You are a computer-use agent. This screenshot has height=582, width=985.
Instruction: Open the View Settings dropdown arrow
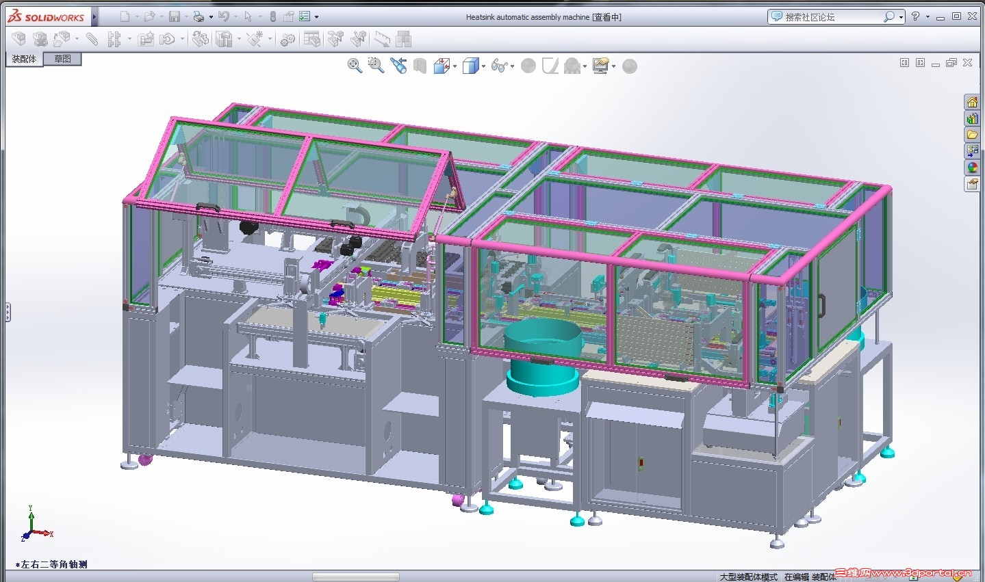point(614,66)
